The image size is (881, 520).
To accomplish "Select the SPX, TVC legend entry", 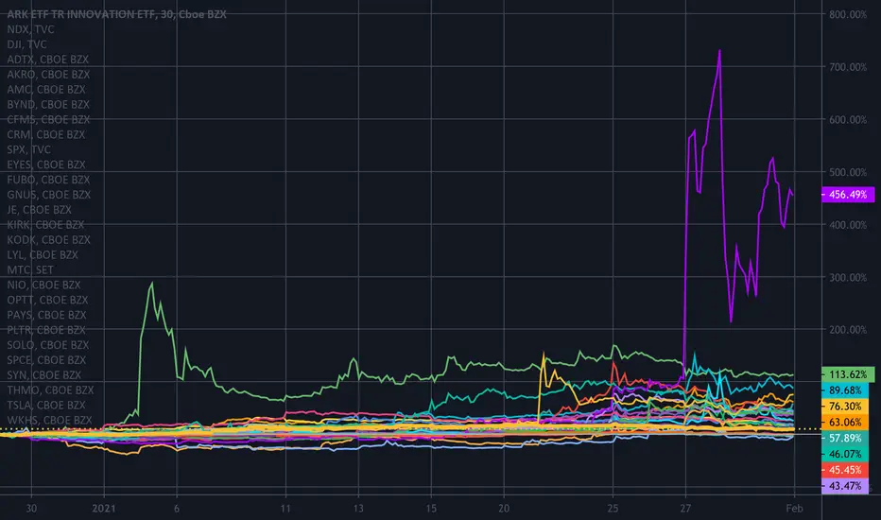I will click(x=28, y=149).
